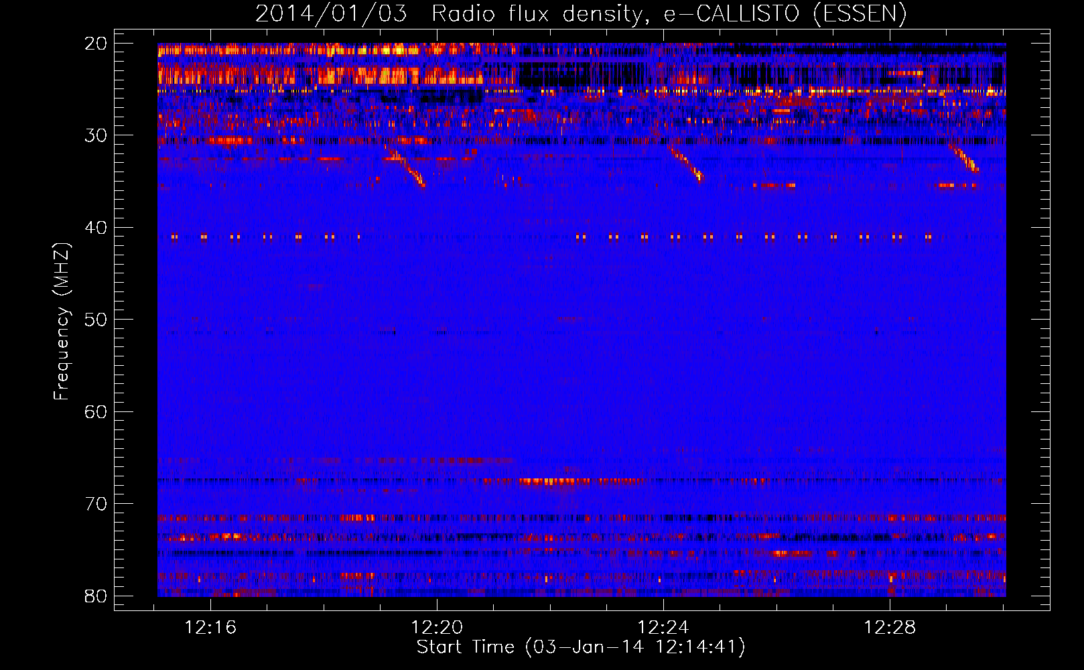Click the 20 MHz frequency tick label
This screenshot has height=670, width=1084.
point(96,44)
